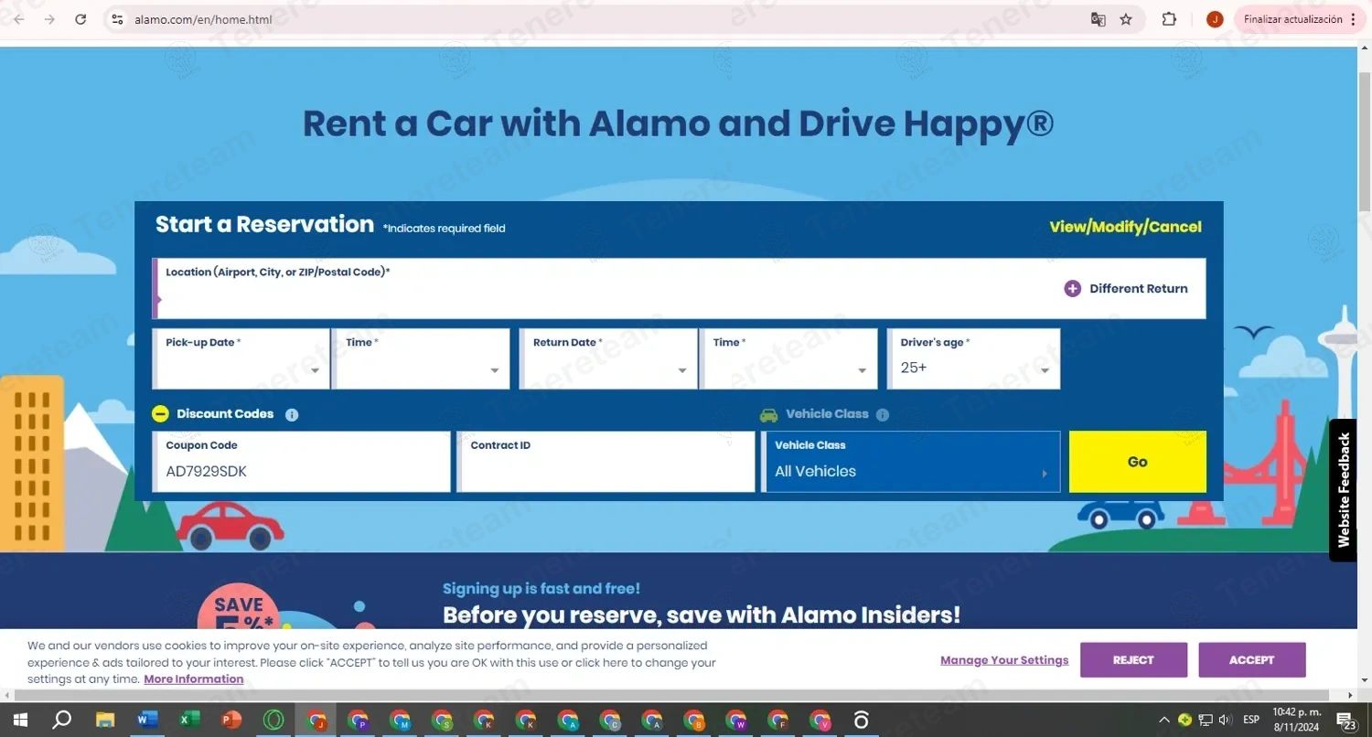Image resolution: width=1372 pixels, height=737 pixels.
Task: Switch to Chrome profile F taskbar window
Action: click(778, 720)
